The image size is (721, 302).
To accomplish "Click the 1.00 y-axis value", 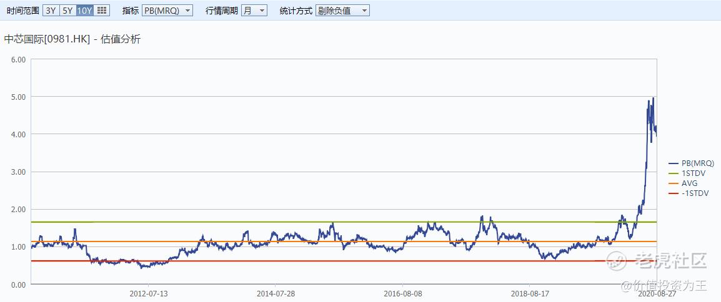I will 18,247.
